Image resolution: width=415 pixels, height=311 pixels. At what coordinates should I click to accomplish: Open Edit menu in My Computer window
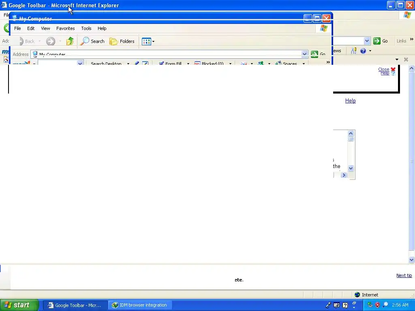click(31, 28)
